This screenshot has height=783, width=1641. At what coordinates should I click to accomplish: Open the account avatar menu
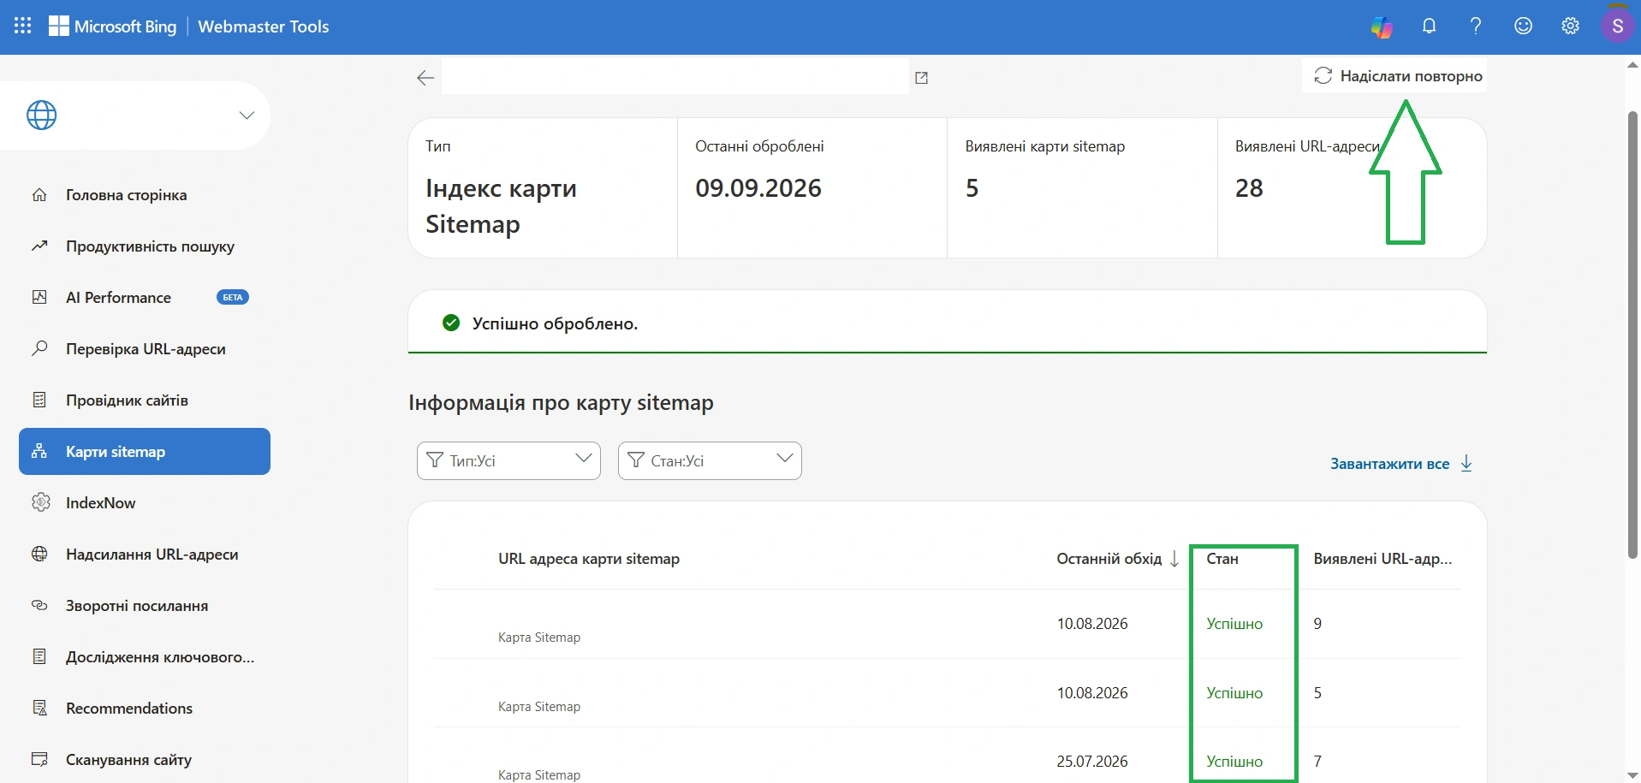(x=1617, y=27)
